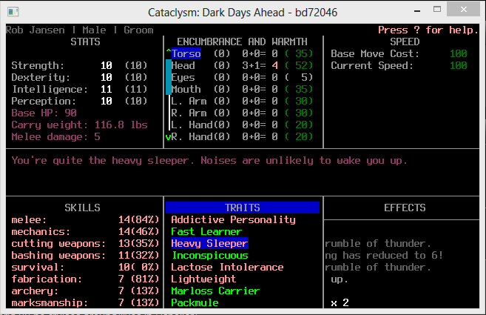
Task: Click the up-arrow scroll indicator beside Torso
Action: tap(169, 52)
